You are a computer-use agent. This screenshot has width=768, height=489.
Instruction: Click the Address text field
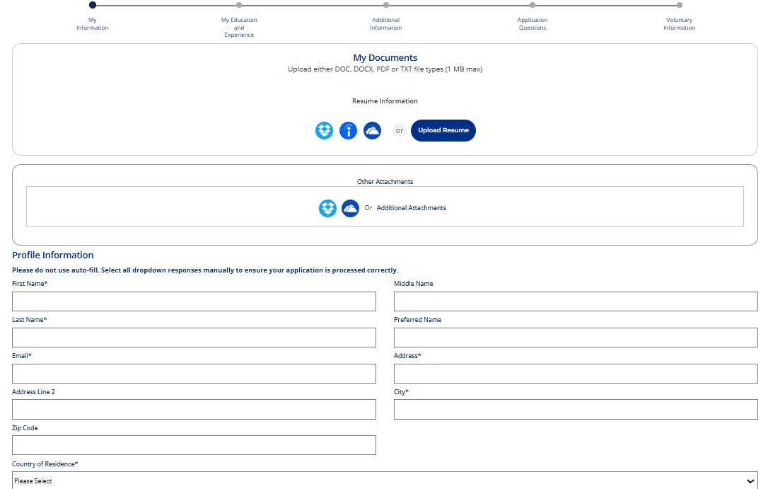point(576,374)
